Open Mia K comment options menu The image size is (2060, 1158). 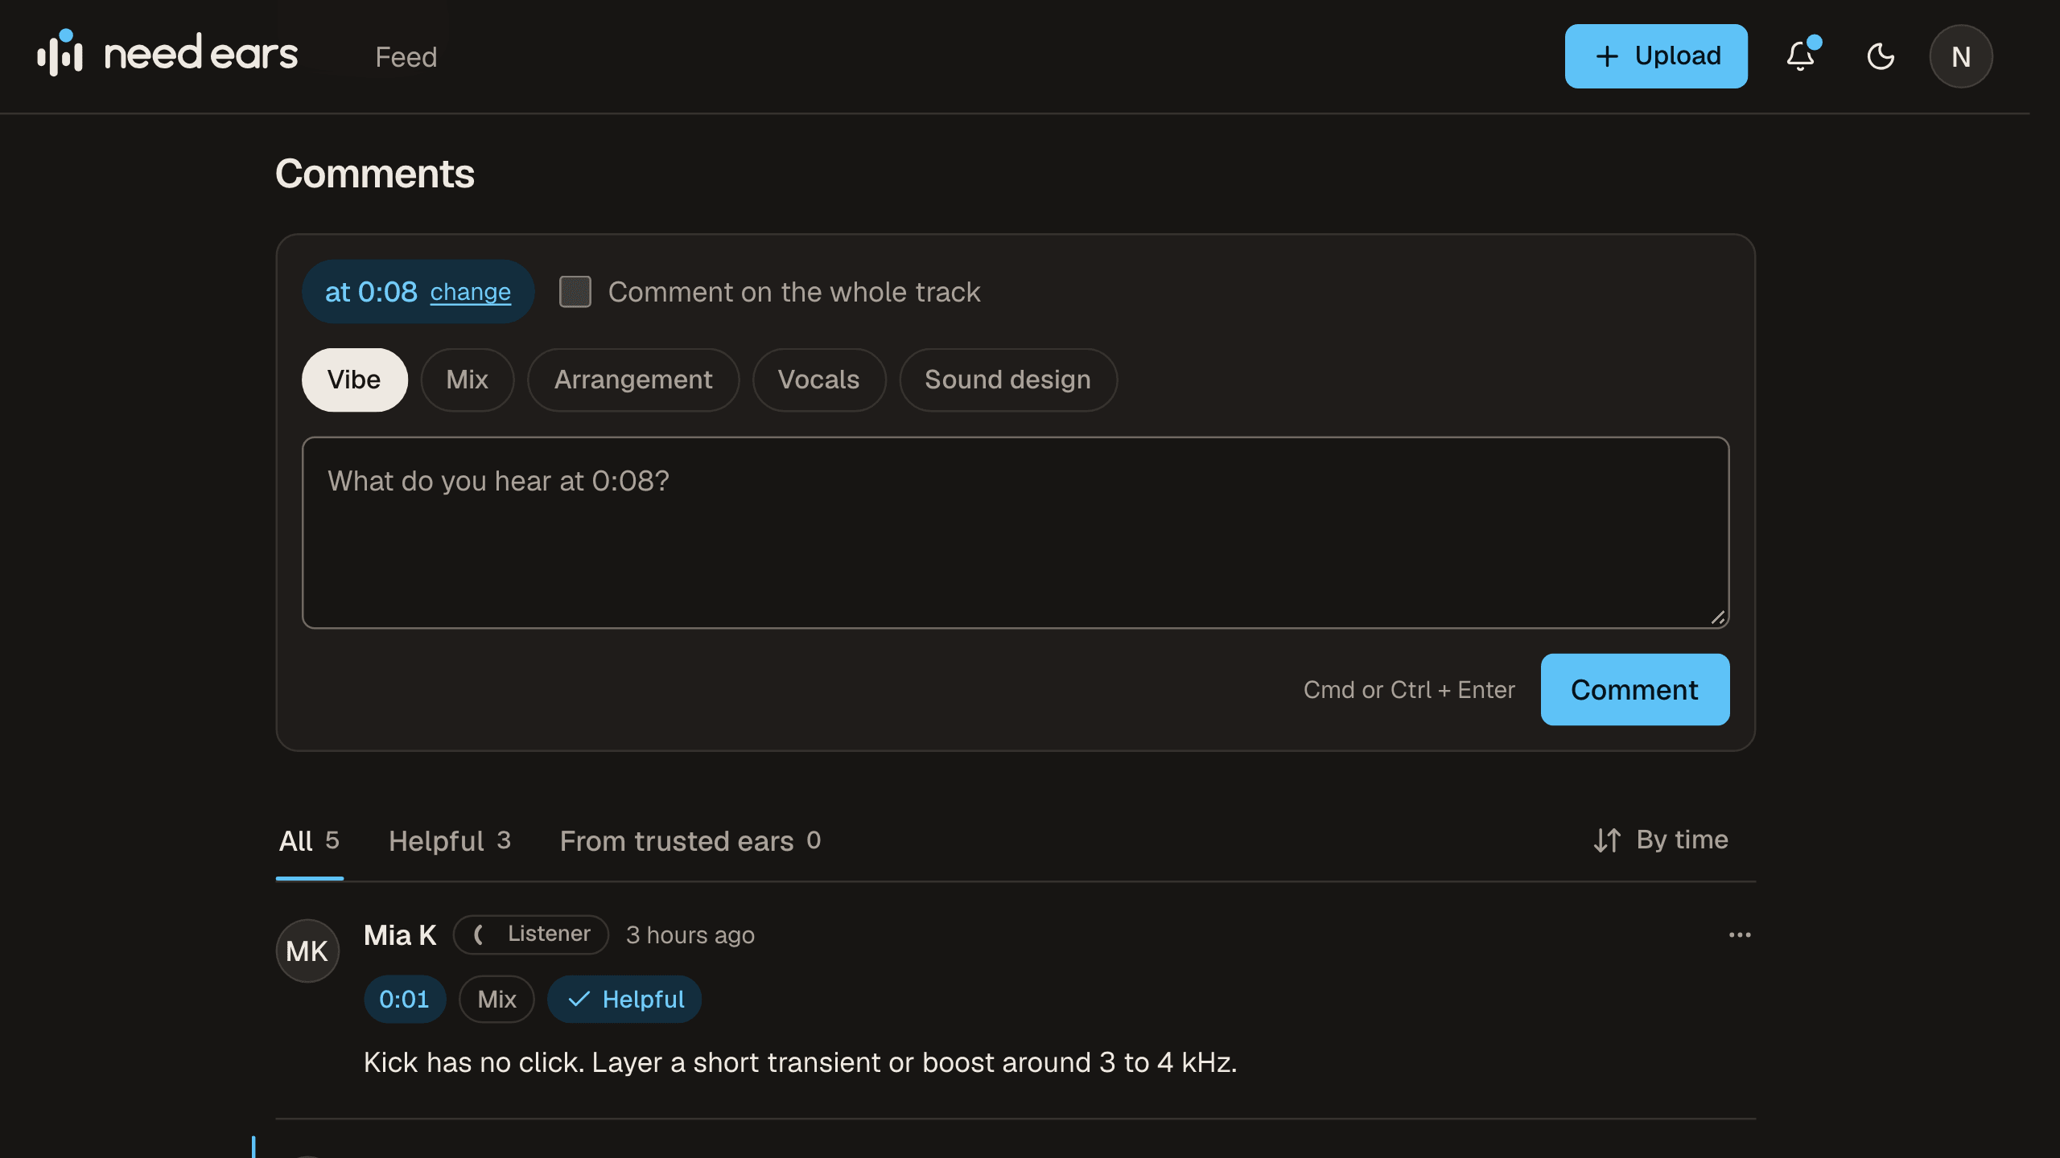(1740, 935)
